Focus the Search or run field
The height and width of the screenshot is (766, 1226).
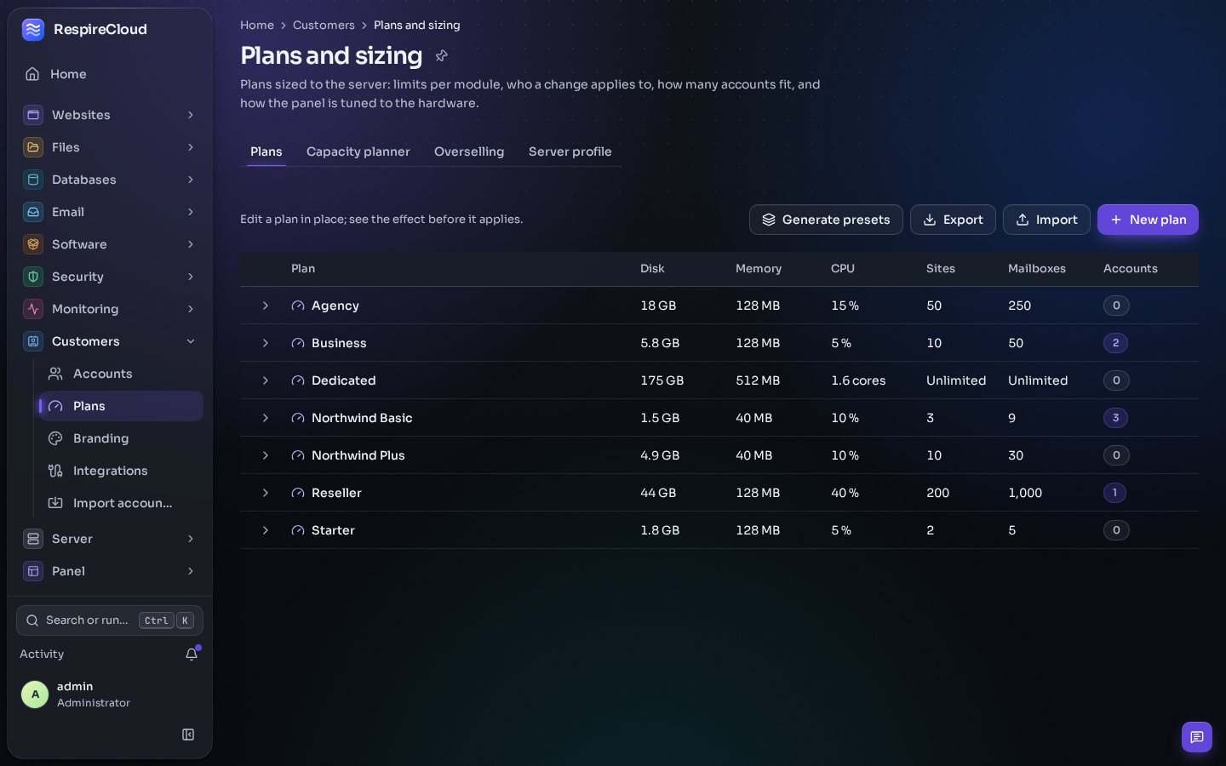[x=110, y=620]
